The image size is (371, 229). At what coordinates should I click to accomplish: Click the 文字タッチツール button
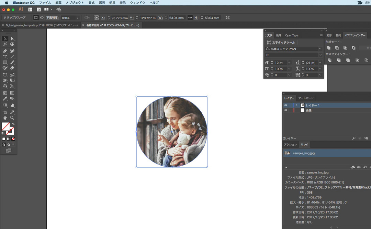pyautogui.click(x=281, y=43)
